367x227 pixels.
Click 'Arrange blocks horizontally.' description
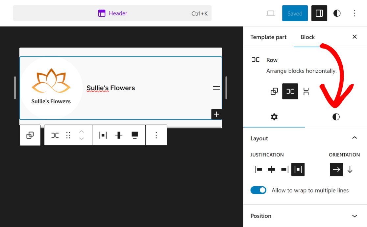tap(301, 71)
